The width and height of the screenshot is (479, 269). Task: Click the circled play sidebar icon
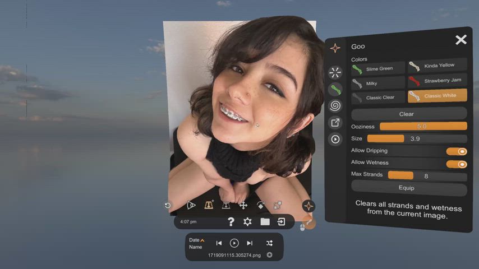[x=335, y=139]
